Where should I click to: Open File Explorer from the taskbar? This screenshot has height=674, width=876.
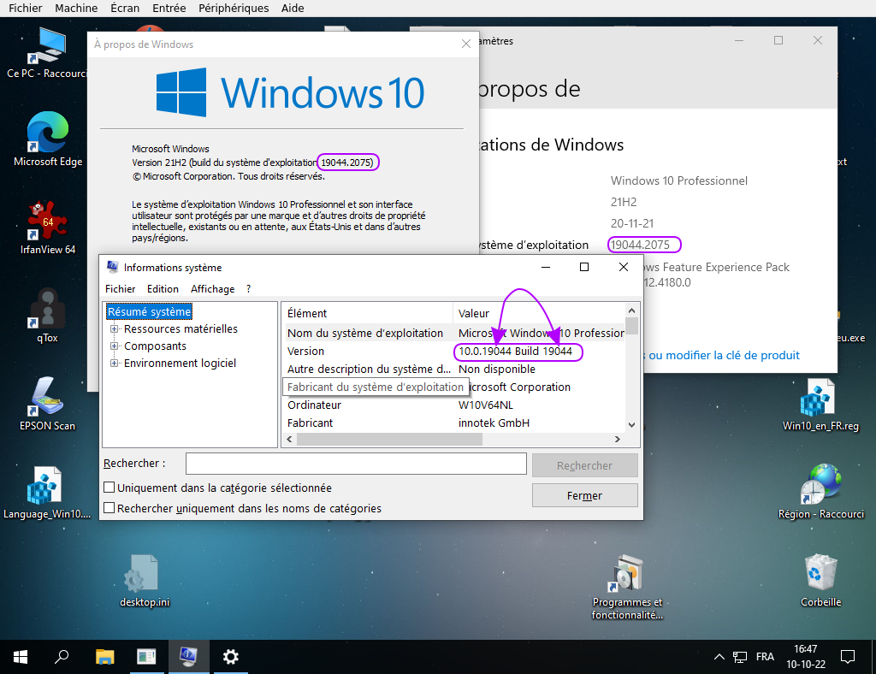104,657
